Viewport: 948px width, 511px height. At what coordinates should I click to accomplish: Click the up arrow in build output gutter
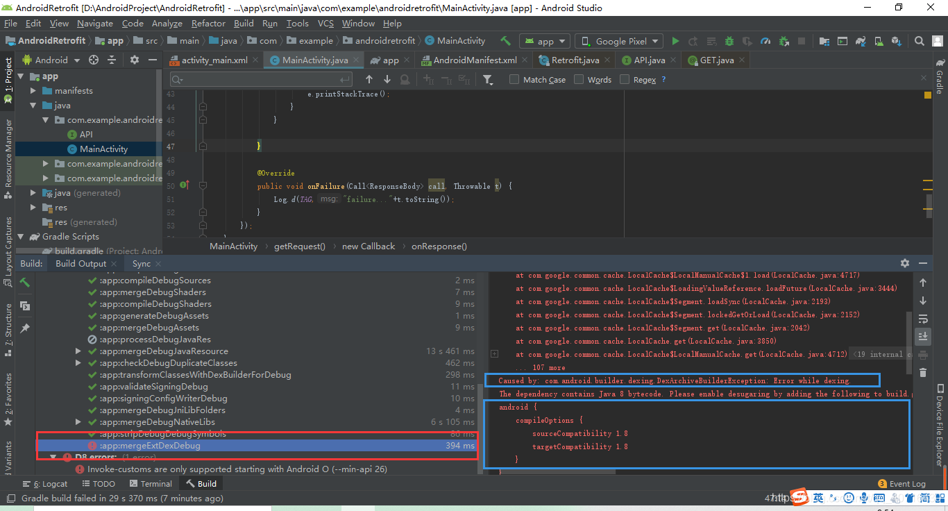coord(923,283)
